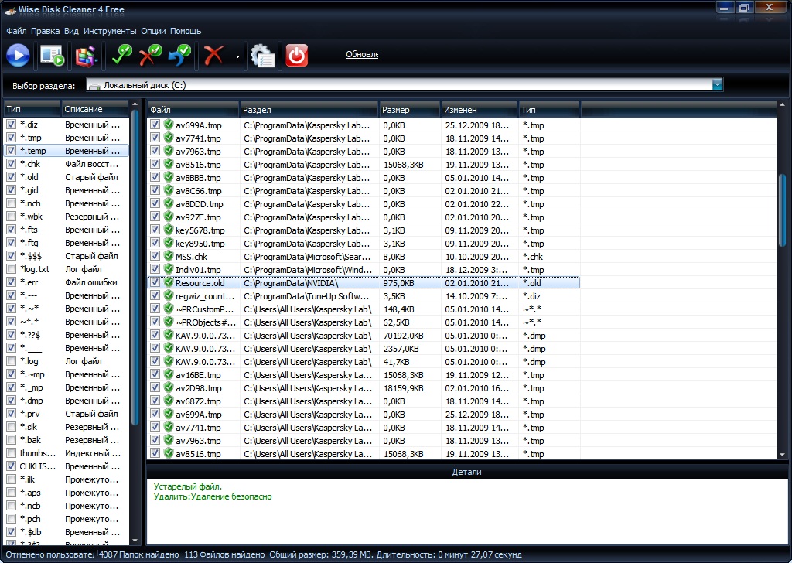Click green status icon of ~PRCustomP row
This screenshot has height=563, width=792.
(x=169, y=309)
